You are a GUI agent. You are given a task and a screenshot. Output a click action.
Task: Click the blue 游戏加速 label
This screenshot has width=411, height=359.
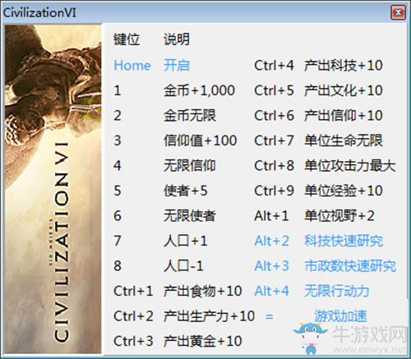(x=340, y=316)
